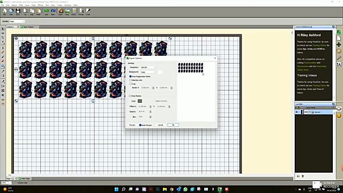Viewport: 343px width, 193px height.
Task: Open the Effects menu
Action: click(x=41, y=5)
